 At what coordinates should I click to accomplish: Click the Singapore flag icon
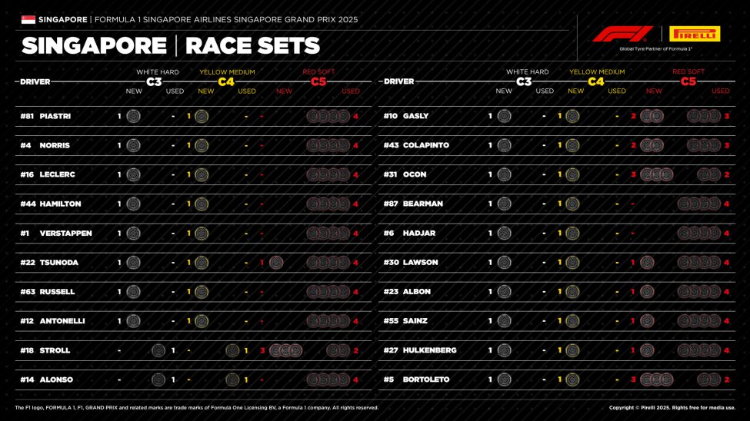tap(28, 18)
